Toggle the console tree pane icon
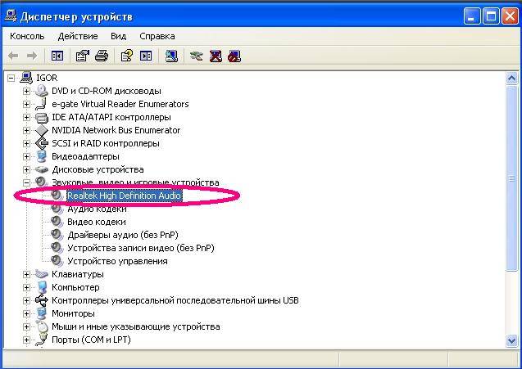This screenshot has height=369, width=522. tap(57, 56)
